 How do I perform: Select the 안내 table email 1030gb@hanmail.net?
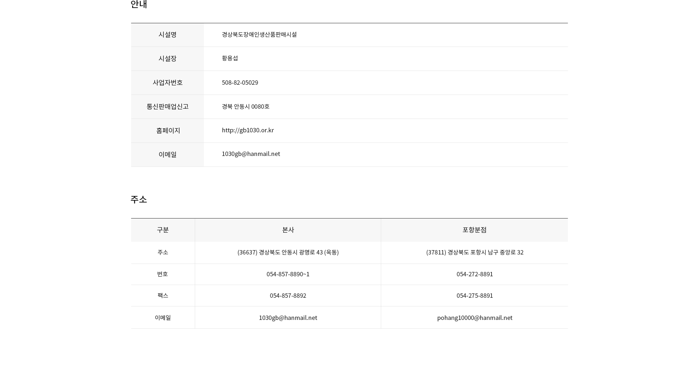[x=251, y=154]
